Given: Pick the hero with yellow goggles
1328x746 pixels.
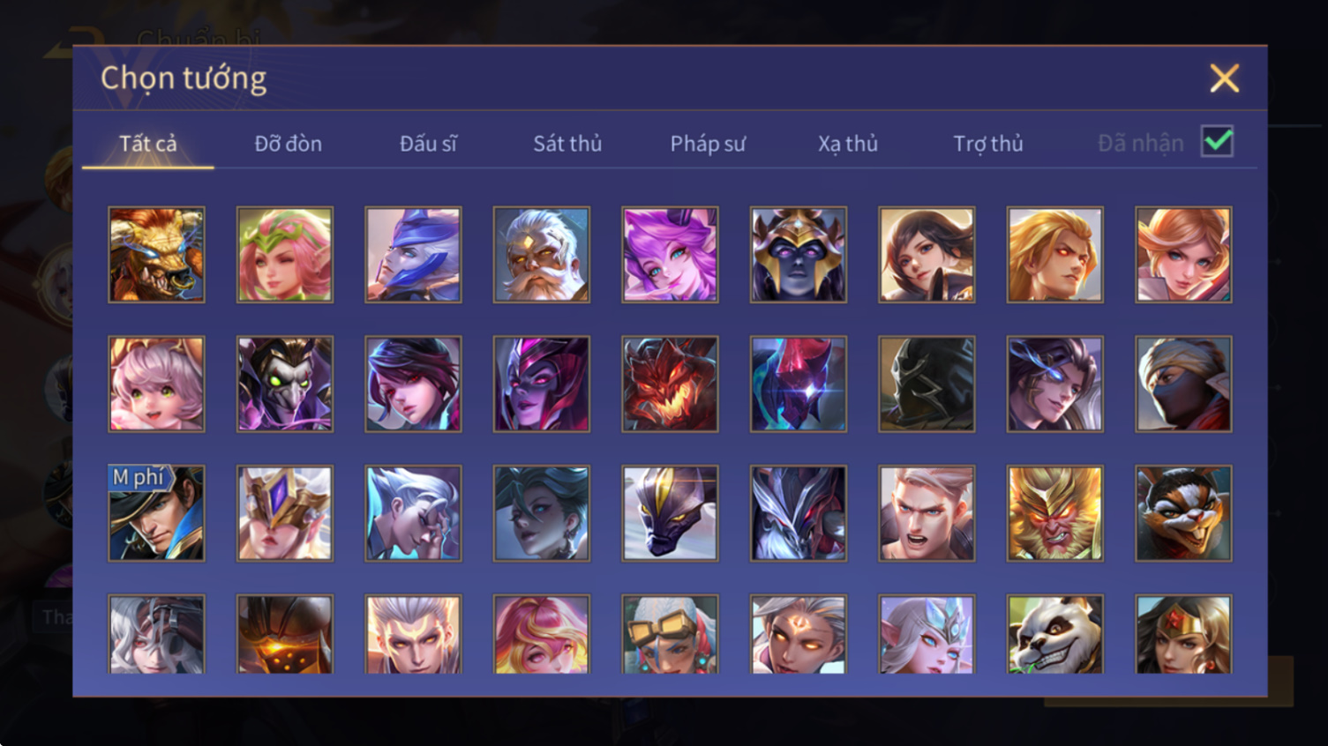Looking at the screenshot, I should [670, 634].
